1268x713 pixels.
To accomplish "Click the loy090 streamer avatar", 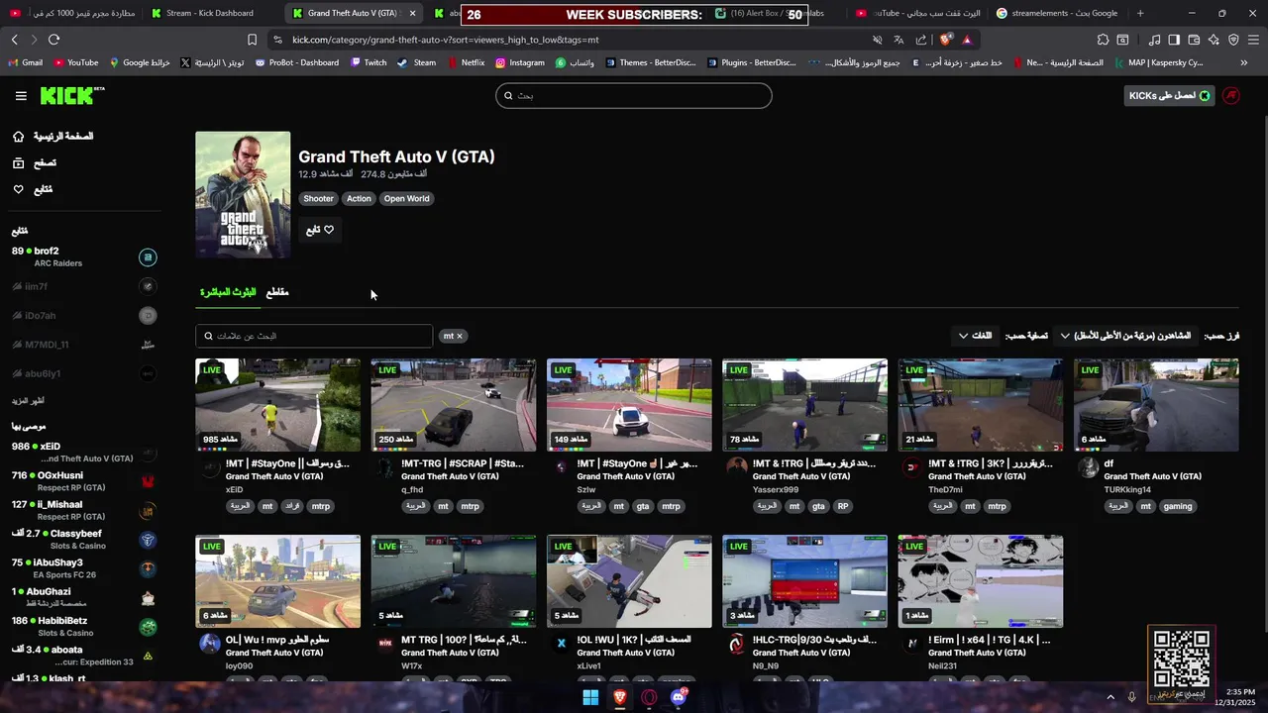I will coord(209,644).
